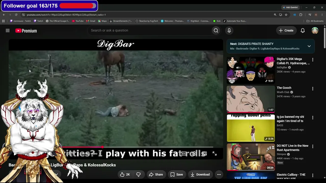Open the StreamElements bookmark

pos(121,21)
